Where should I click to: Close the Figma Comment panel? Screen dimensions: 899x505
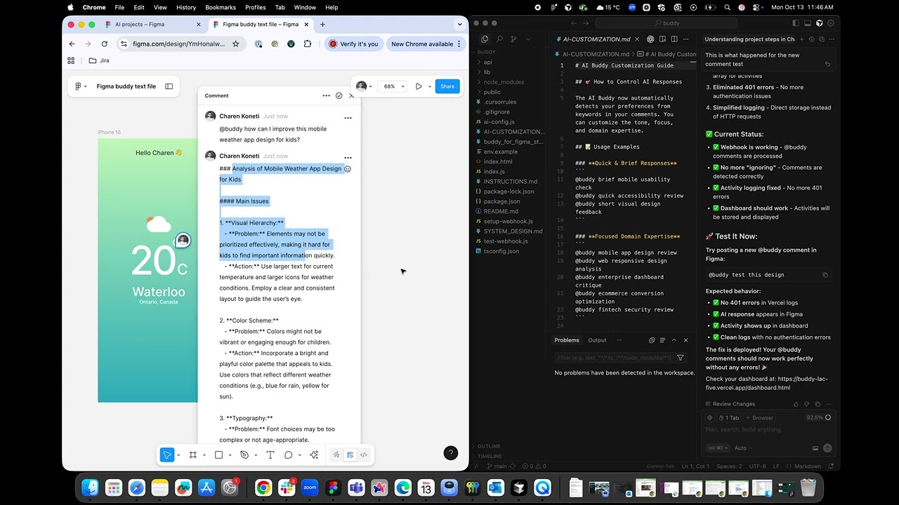pyautogui.click(x=352, y=95)
